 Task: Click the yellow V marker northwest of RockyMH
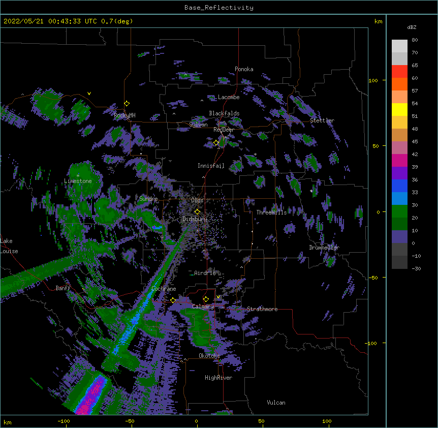(89, 94)
